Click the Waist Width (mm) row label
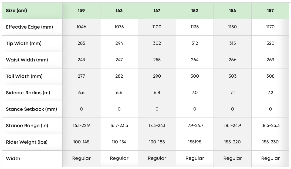This screenshot has width=291, height=169. click(27, 60)
